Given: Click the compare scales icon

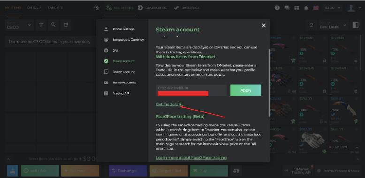Looking at the screenshot, I should 236,171.
